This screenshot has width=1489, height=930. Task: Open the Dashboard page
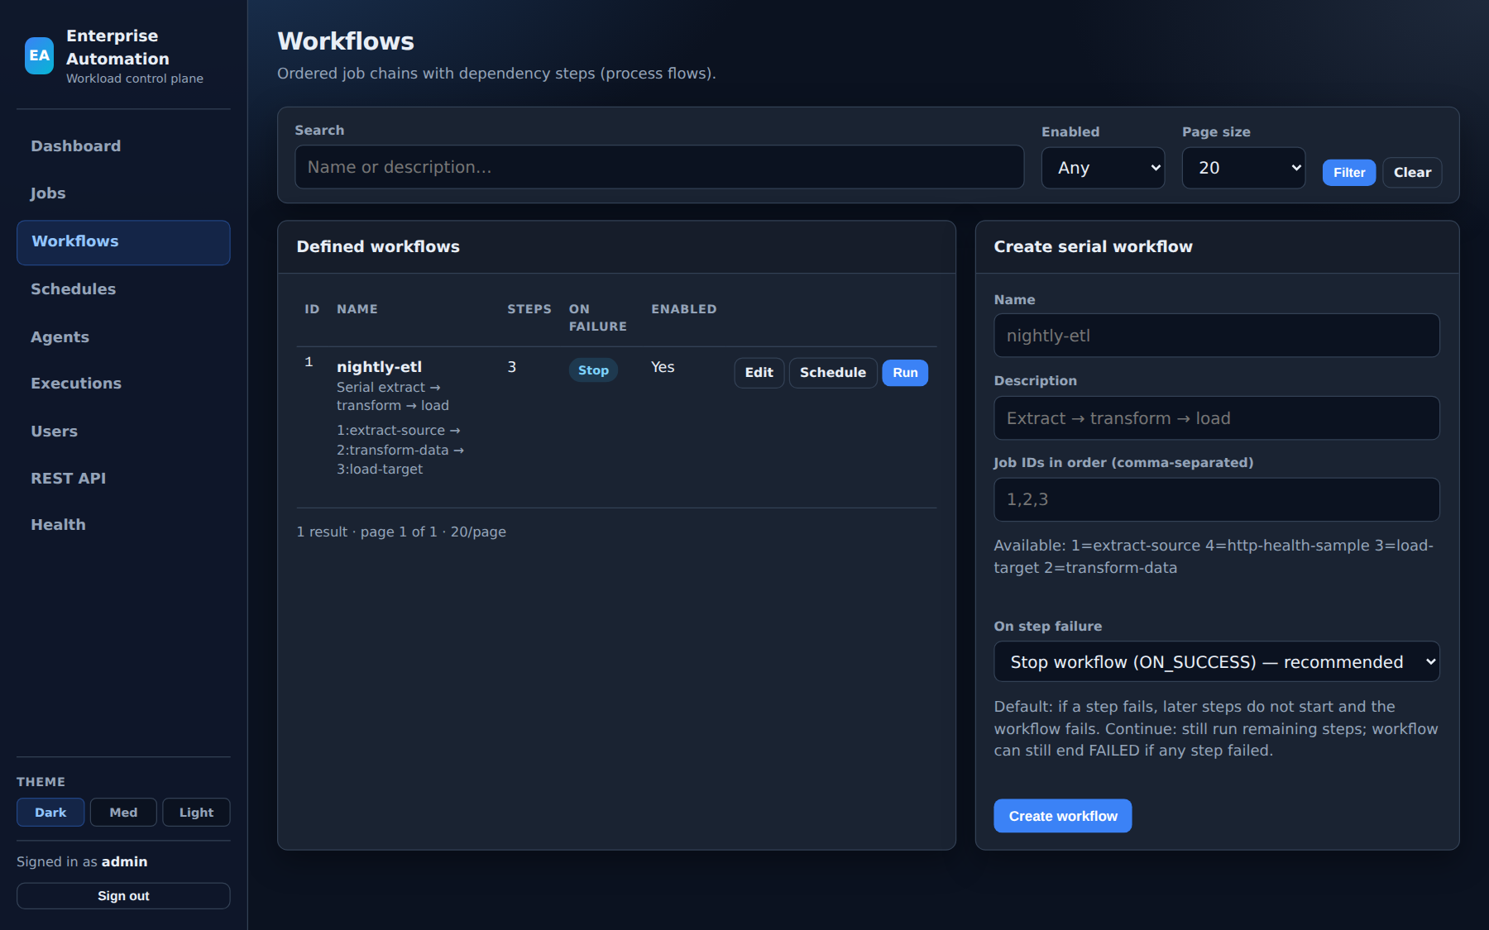tap(123, 146)
